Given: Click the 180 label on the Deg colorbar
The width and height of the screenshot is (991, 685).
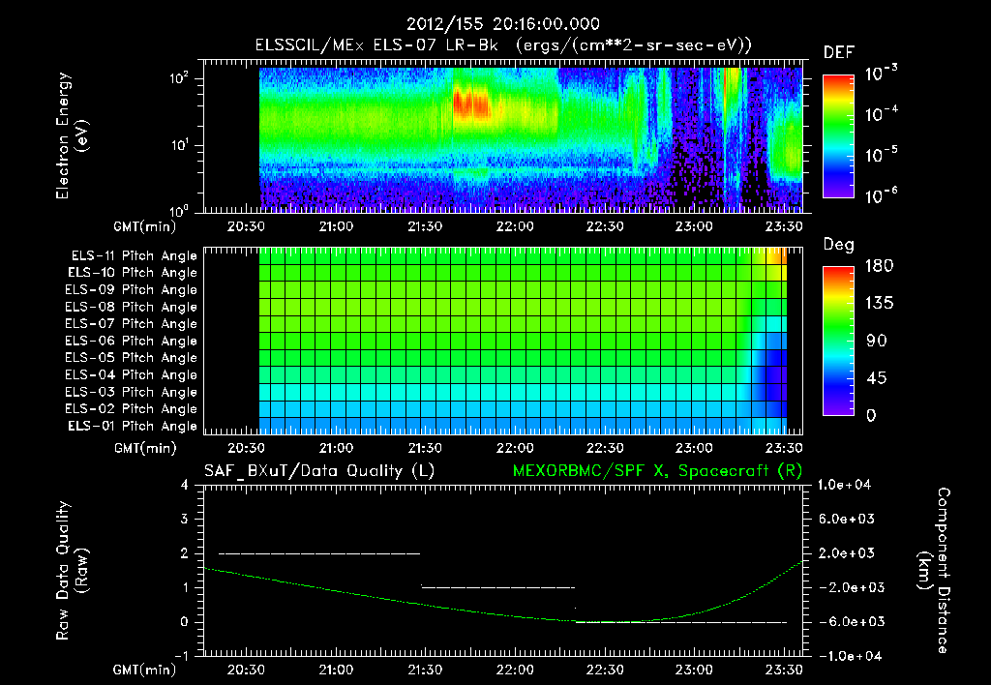Looking at the screenshot, I should [x=879, y=265].
